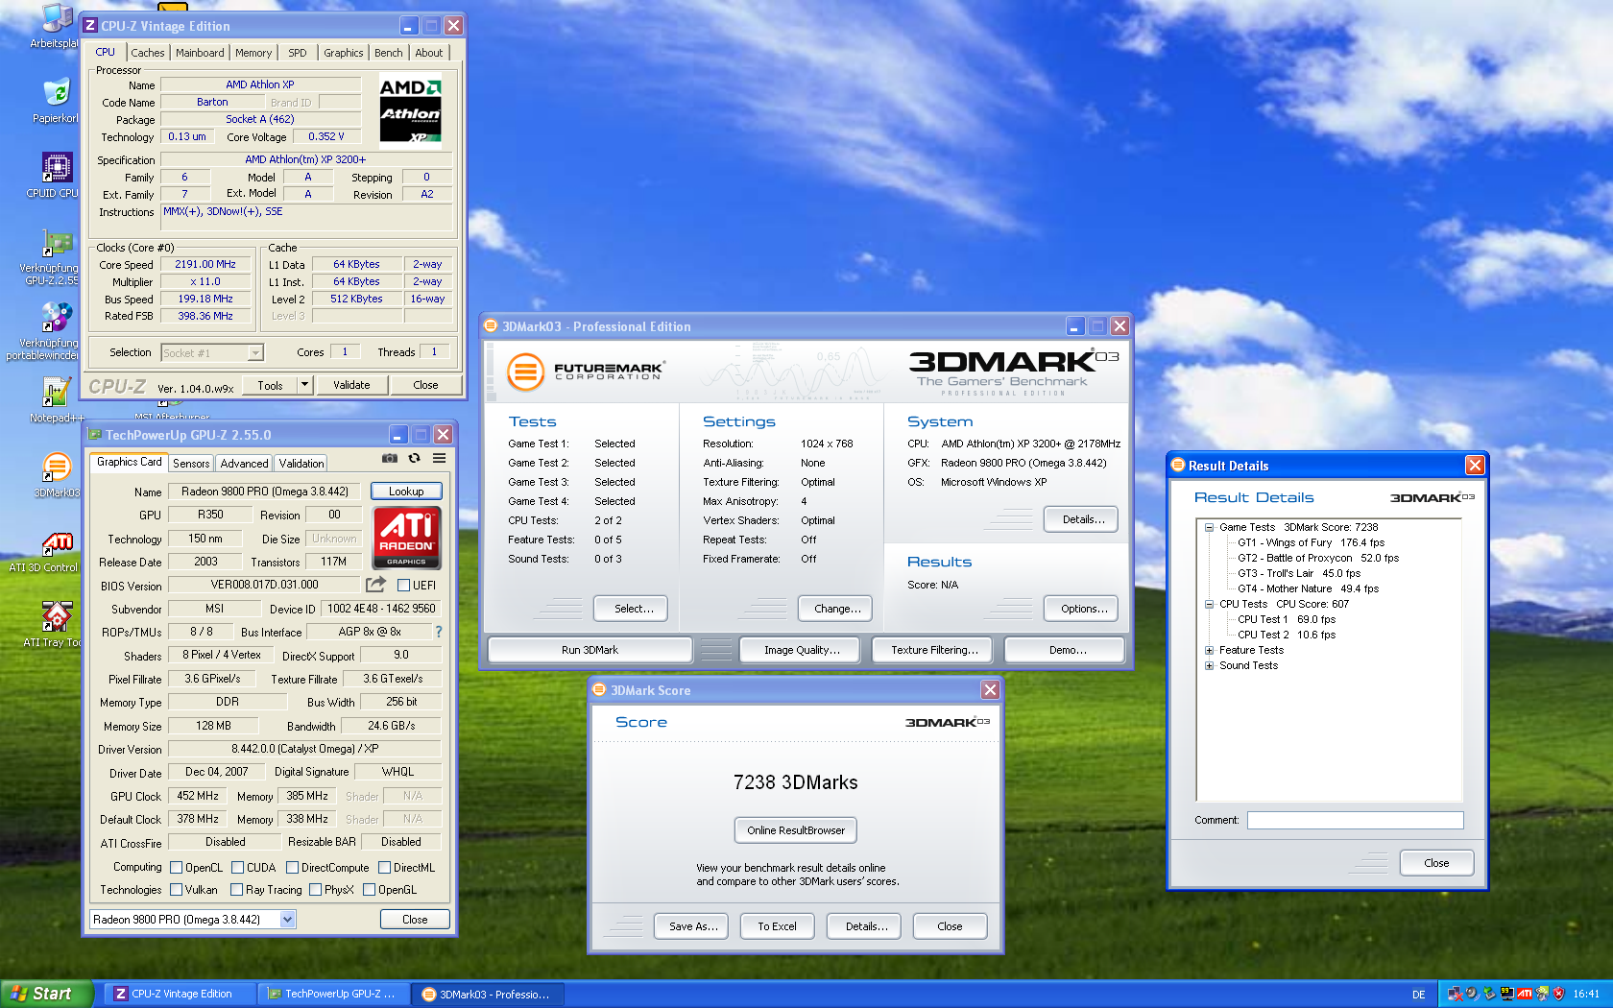Click the GPU-Z refresh arrows icon
The image size is (1613, 1008).
[415, 459]
